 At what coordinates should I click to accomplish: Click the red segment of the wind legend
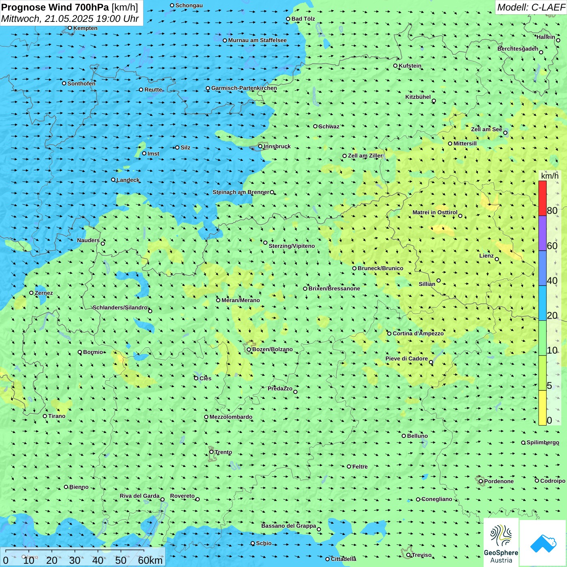(542, 198)
